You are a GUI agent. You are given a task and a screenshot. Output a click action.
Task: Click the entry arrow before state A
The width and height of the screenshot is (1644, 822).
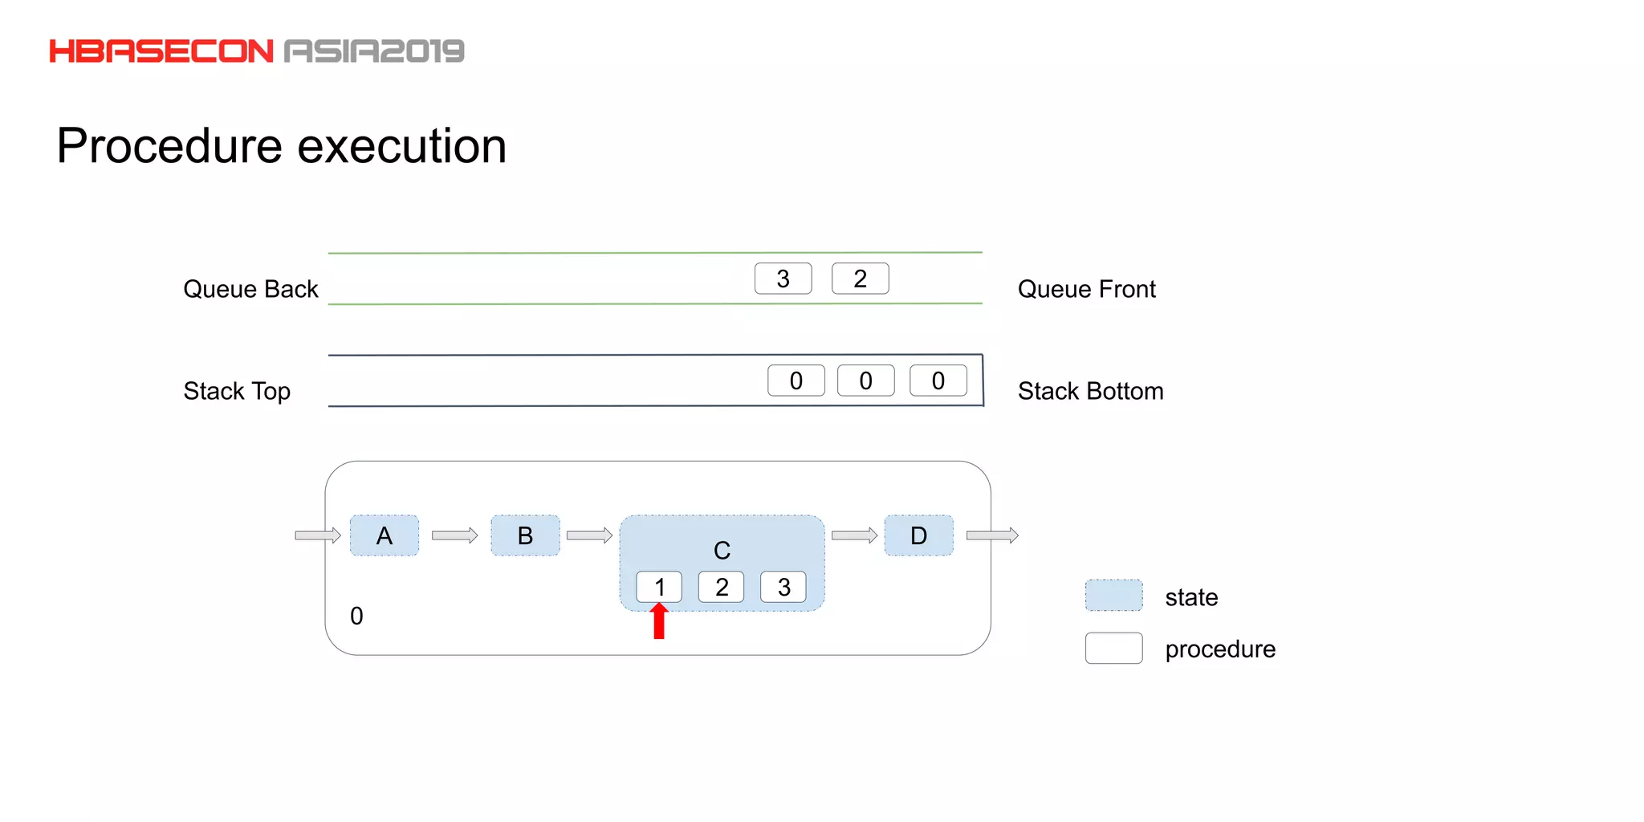point(318,535)
